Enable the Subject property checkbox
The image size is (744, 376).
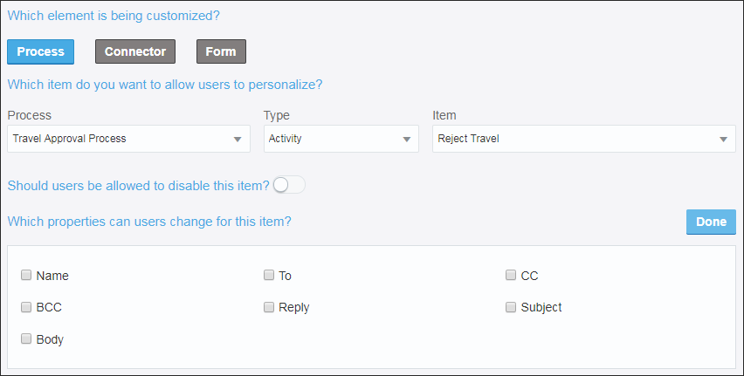tap(511, 307)
